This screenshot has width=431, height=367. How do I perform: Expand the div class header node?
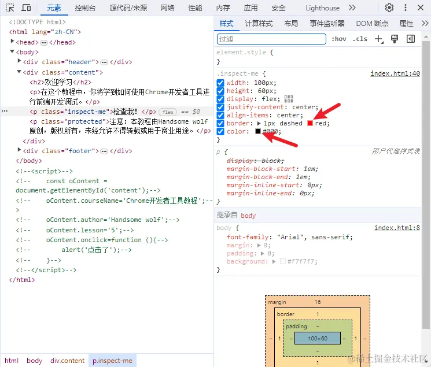point(19,61)
